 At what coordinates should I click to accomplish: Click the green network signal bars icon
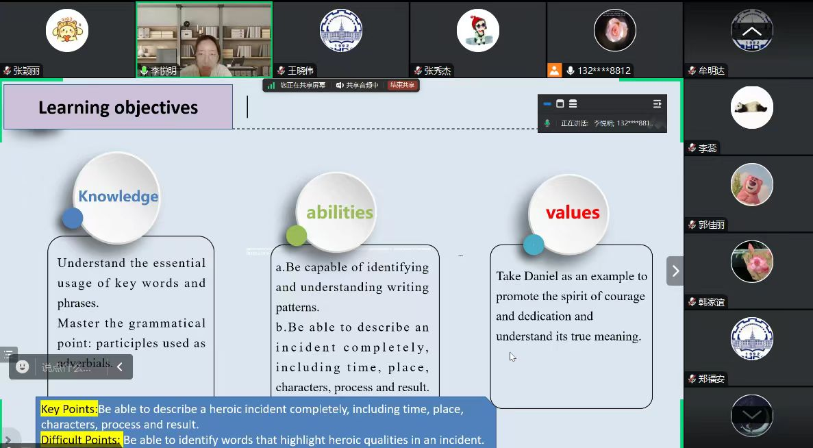(x=271, y=86)
